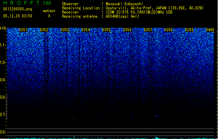Click the 0356 time marker
218x139 pixels.
point(127,30)
